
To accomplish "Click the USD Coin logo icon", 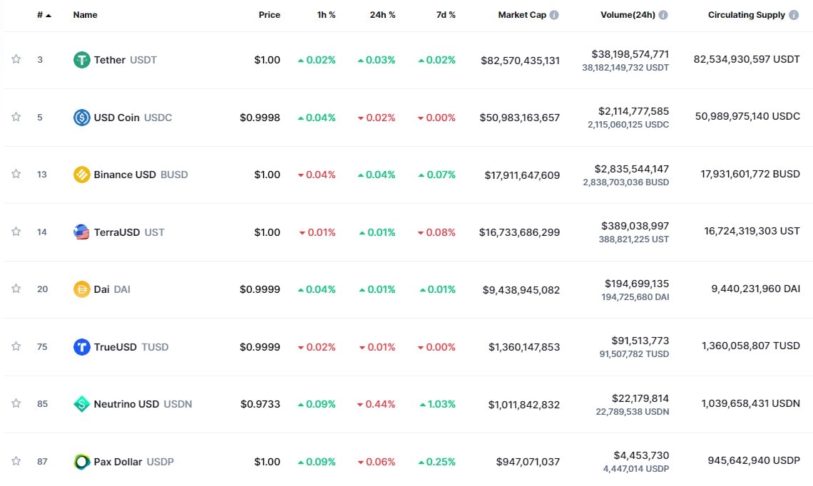I will tap(82, 118).
